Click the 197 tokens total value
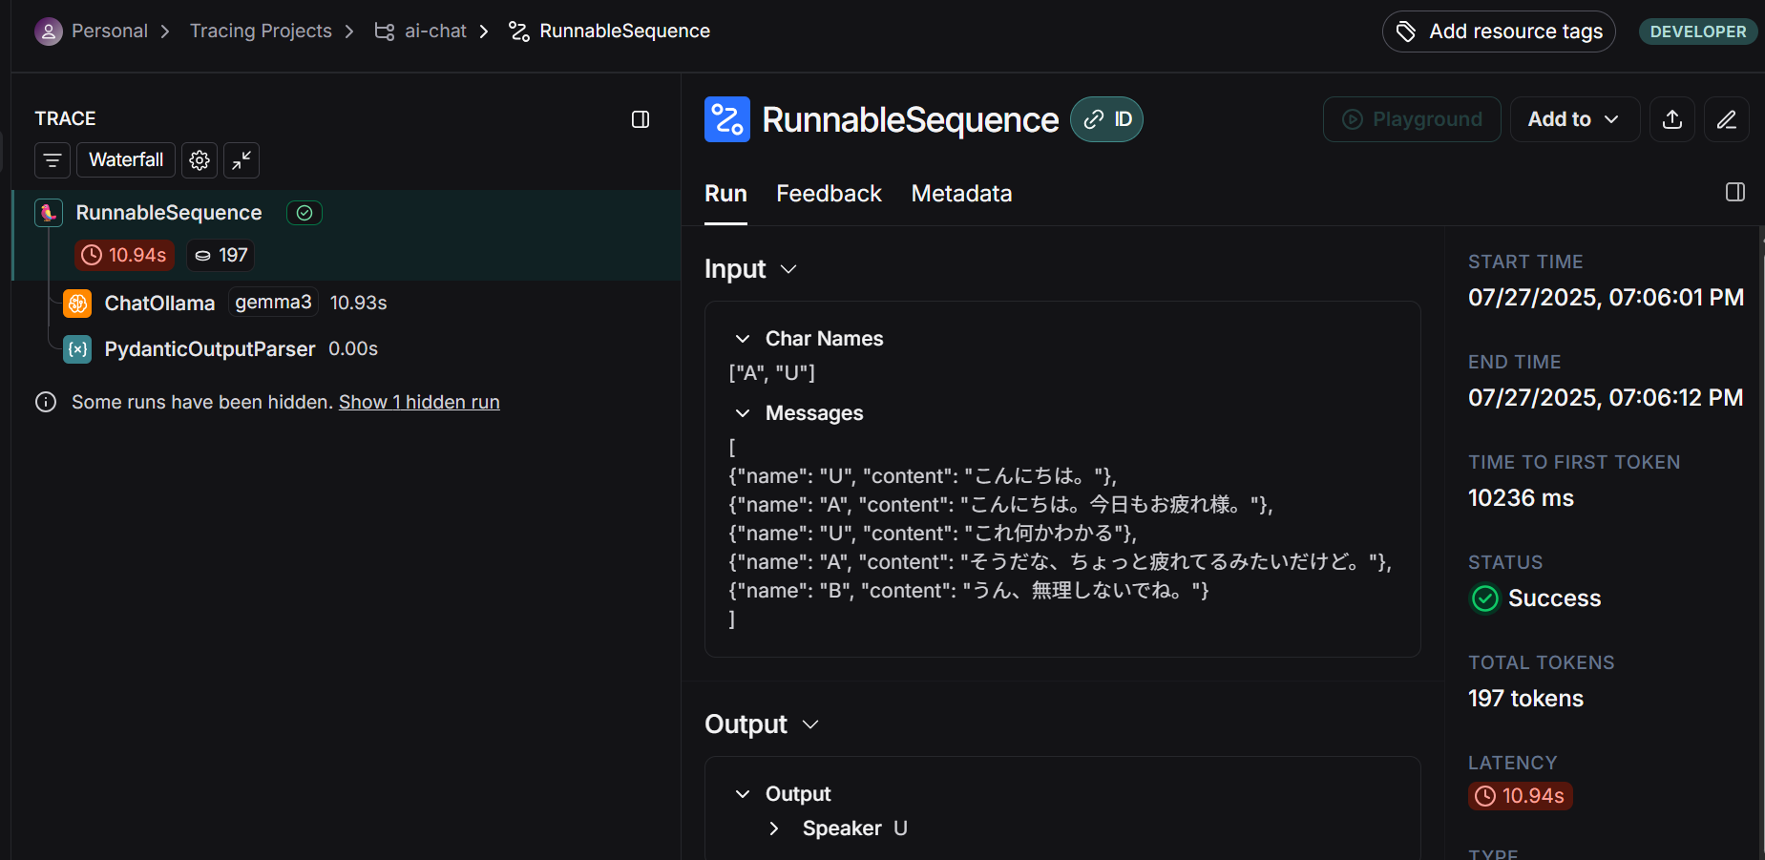 point(1525,699)
